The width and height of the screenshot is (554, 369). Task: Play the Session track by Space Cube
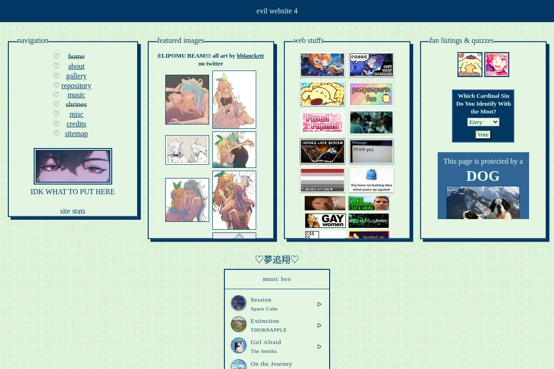coord(319,304)
